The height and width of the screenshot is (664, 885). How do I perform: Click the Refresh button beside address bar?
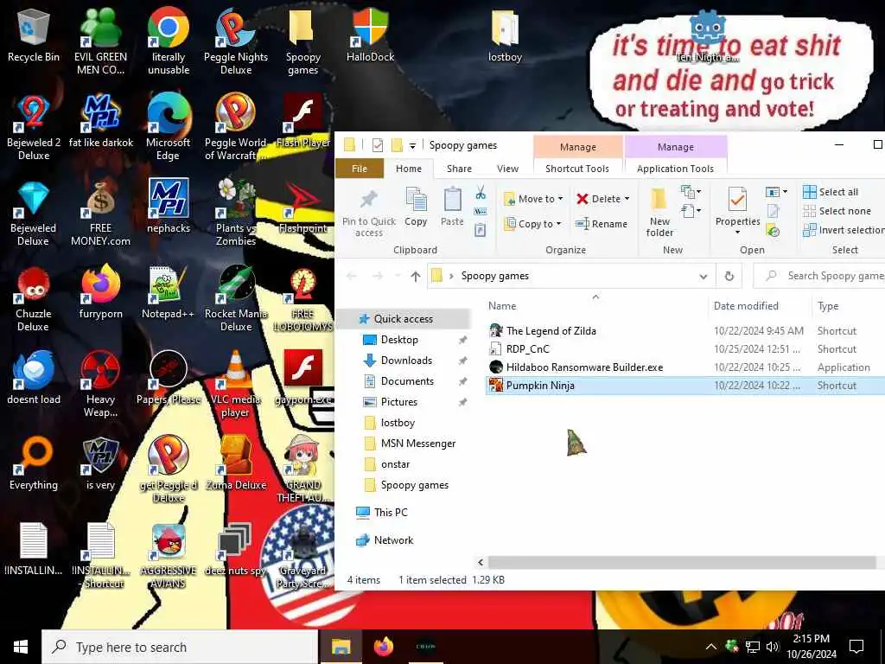tap(729, 276)
